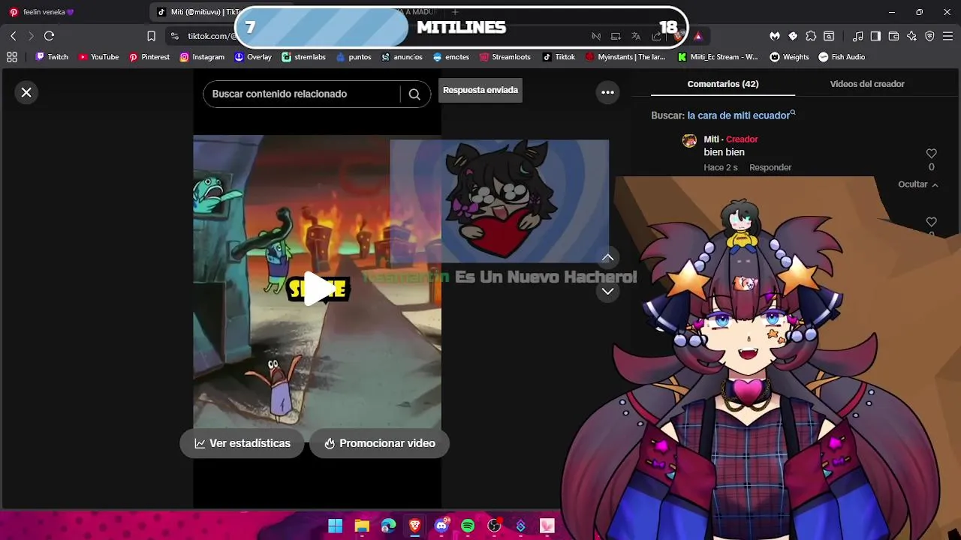
Task: Switch to Videos del creador tab
Action: point(867,84)
